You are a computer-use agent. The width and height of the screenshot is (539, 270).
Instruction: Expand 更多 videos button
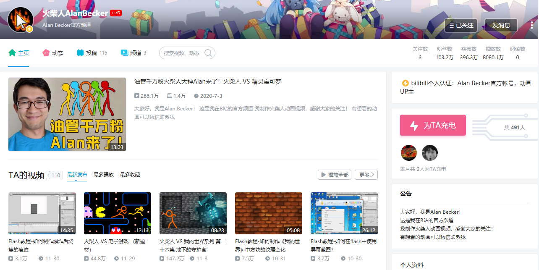[366, 175]
